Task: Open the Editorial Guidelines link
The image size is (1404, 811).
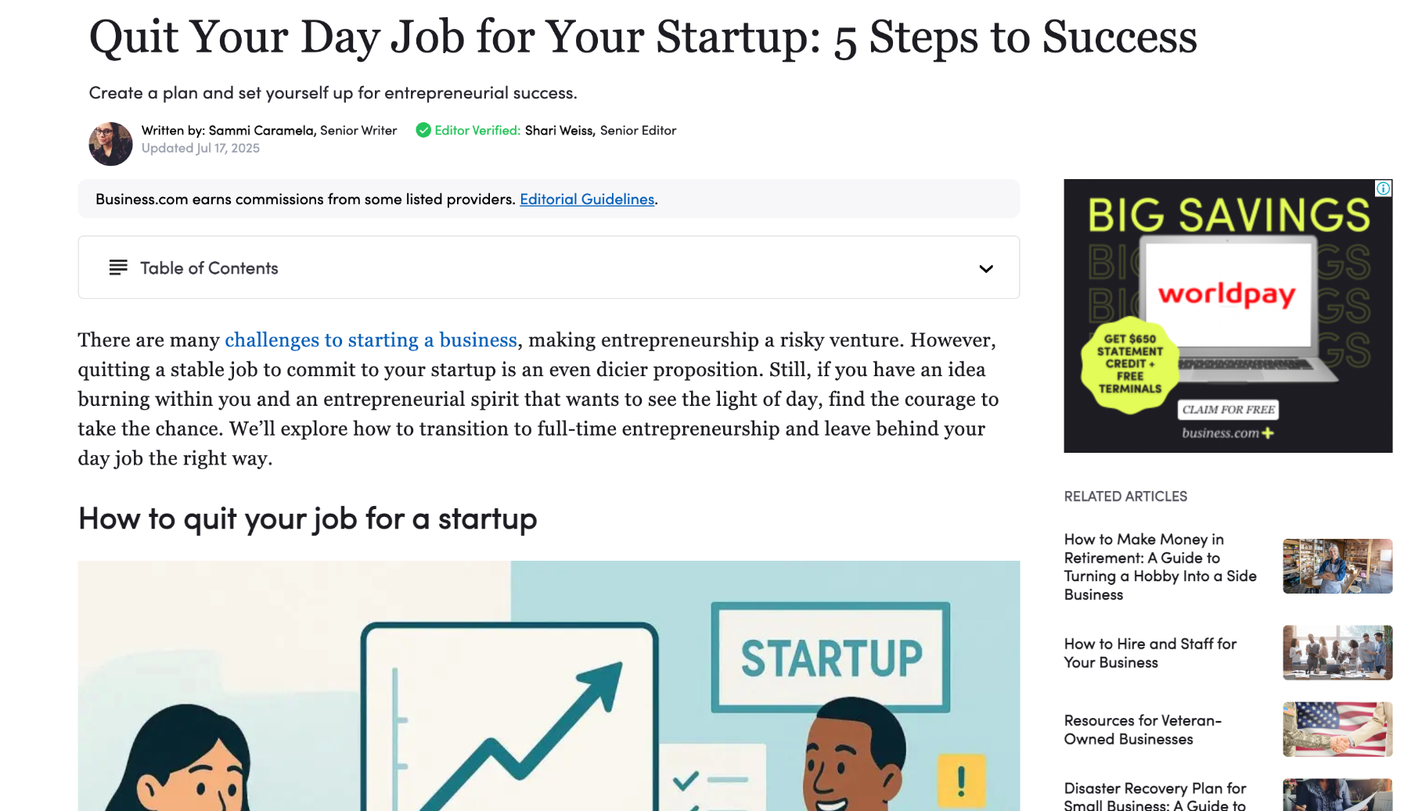Action: 587,199
